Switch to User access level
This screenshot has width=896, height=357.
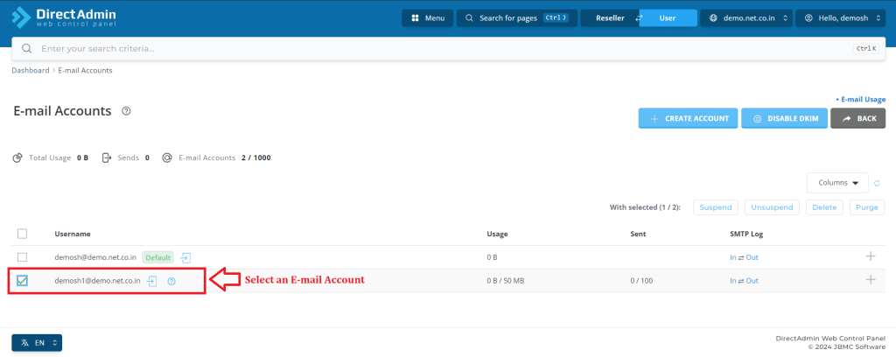point(668,18)
